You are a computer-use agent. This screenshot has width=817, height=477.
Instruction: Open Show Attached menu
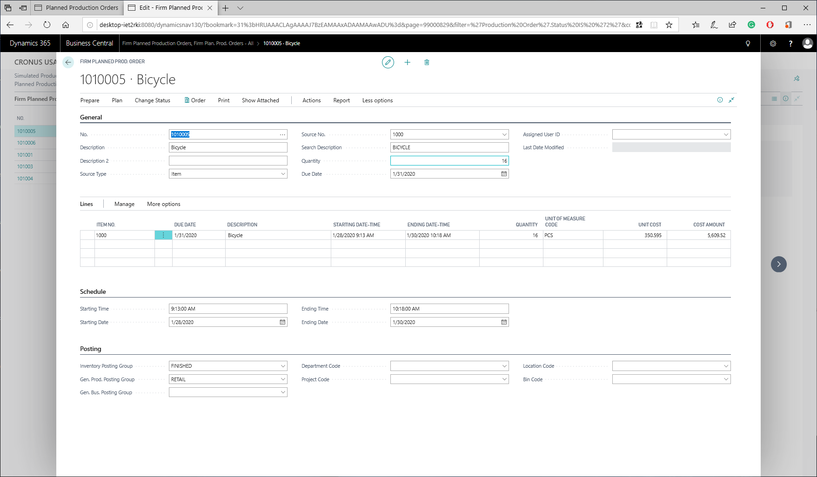pos(261,100)
